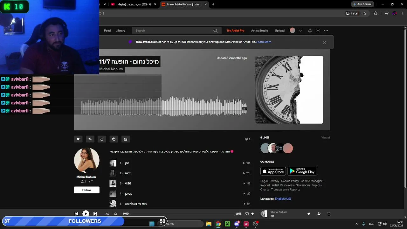Open the Library page
This screenshot has height=229, width=407.
coord(121,31)
